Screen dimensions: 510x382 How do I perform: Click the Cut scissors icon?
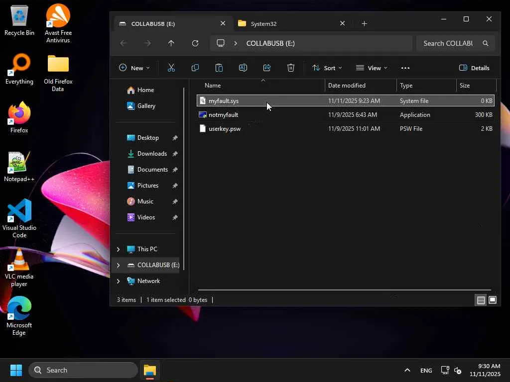click(x=171, y=68)
